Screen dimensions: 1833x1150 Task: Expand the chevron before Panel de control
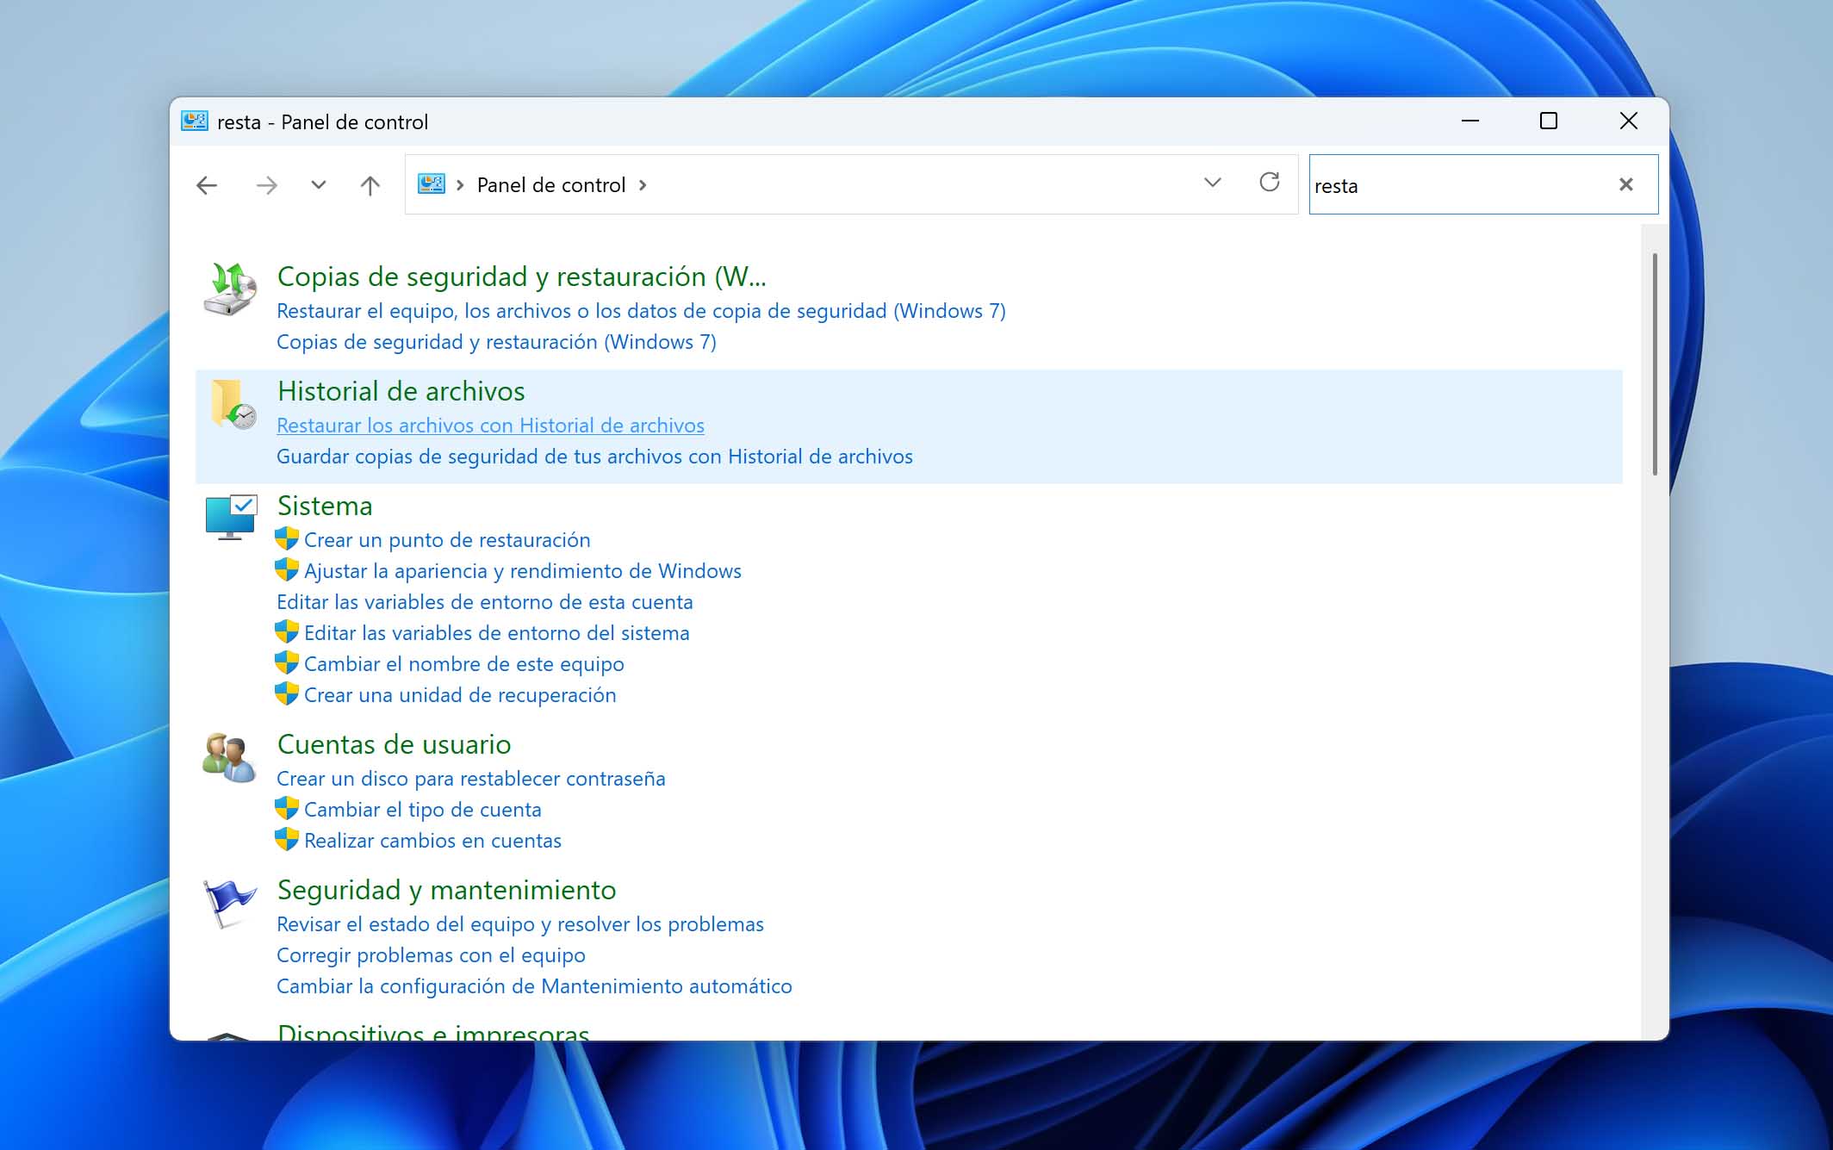(x=460, y=185)
